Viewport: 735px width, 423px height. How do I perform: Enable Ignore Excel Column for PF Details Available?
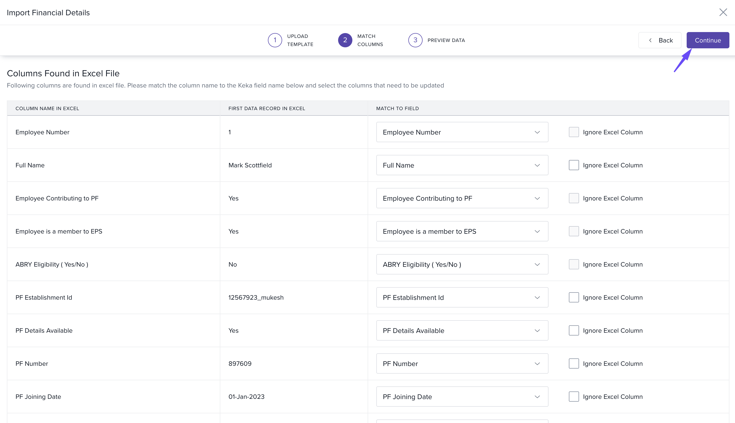[573, 331]
